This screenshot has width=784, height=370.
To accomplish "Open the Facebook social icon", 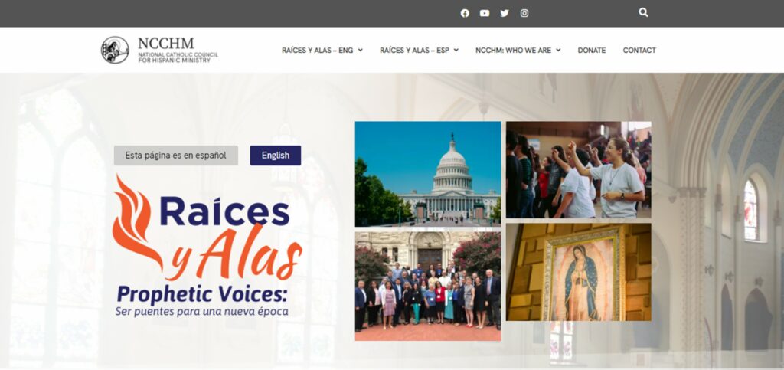I will tap(465, 13).
